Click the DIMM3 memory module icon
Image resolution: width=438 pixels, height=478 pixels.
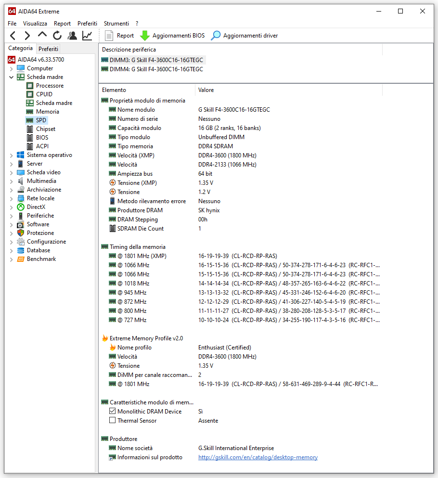pyautogui.click(x=104, y=60)
